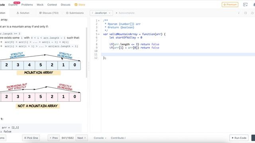The image size is (255, 143).
Task: Open the notifications bell
Action: pyautogui.click(x=254, y=5)
